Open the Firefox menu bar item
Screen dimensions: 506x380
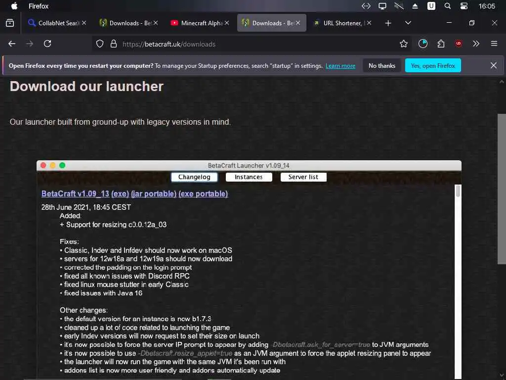point(39,6)
